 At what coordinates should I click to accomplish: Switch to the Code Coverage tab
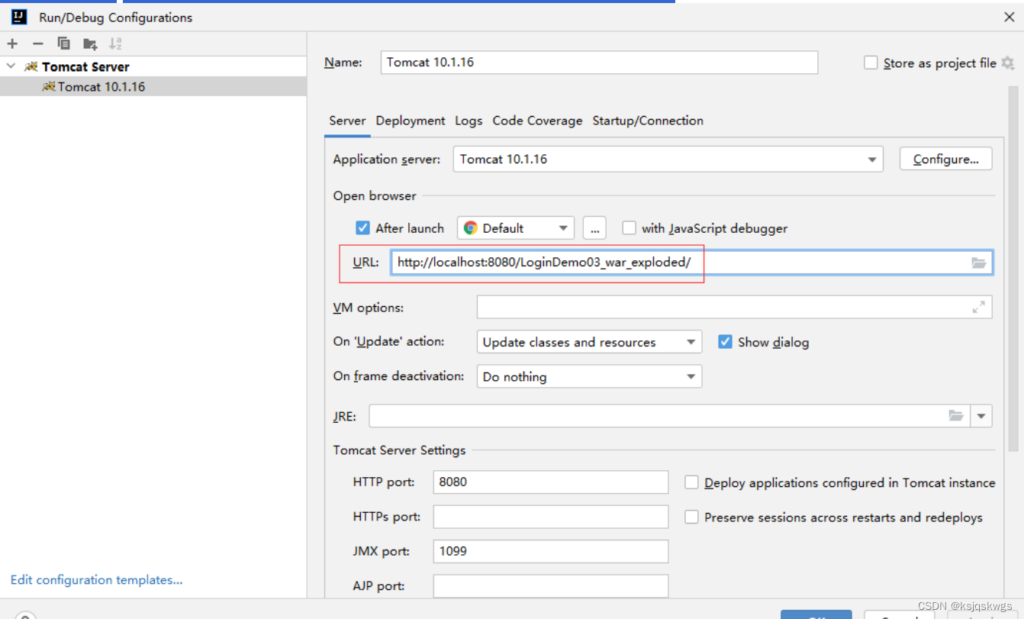click(537, 121)
